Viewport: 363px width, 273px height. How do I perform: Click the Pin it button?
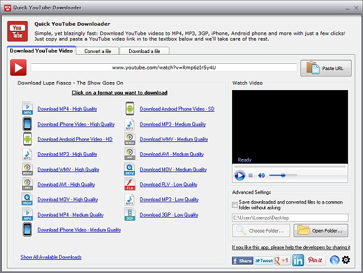(x=315, y=260)
